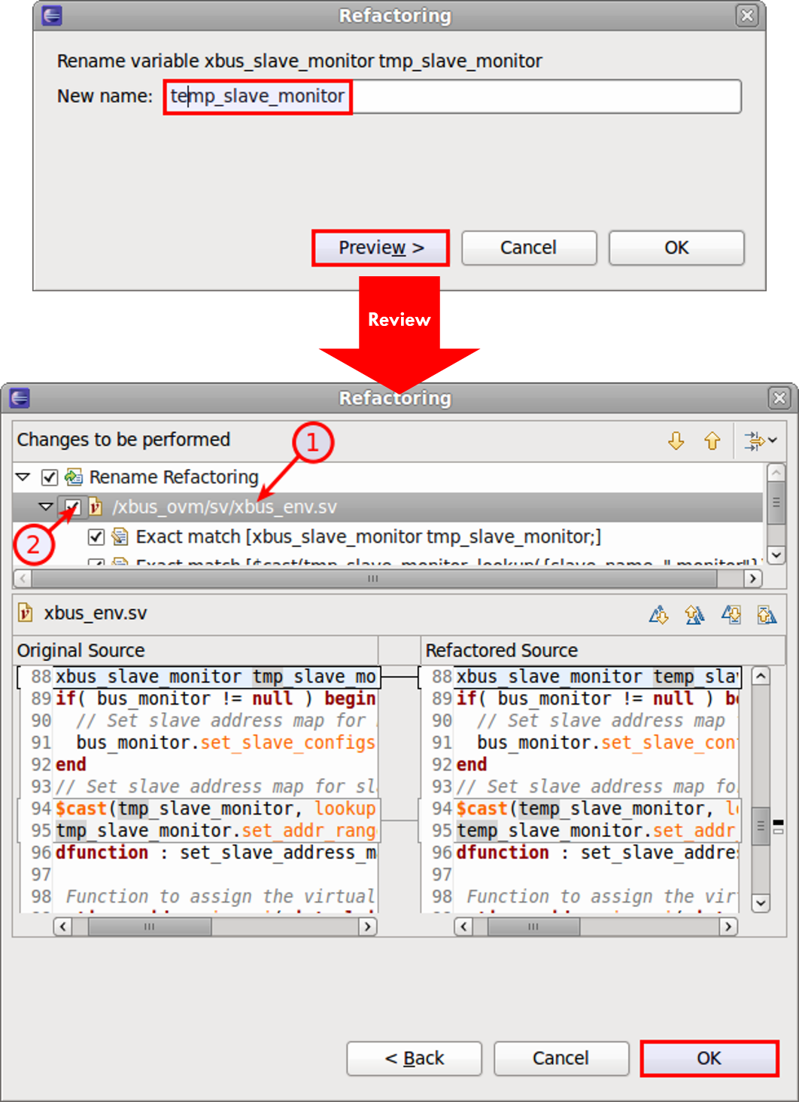Select the Exact match tmp_slave_monitor entry
The width and height of the screenshot is (799, 1102).
coord(367,537)
